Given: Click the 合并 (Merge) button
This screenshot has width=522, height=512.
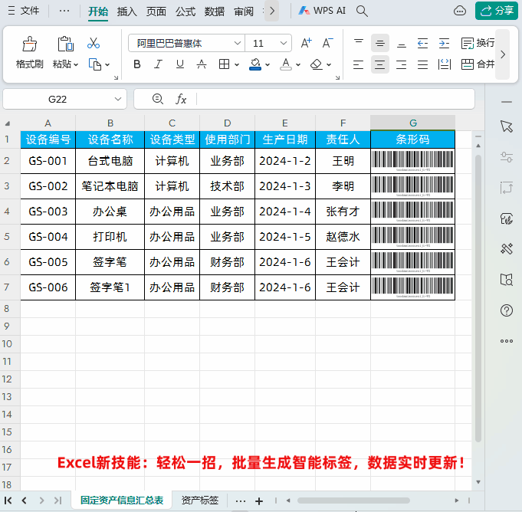Looking at the screenshot, I should point(478,64).
